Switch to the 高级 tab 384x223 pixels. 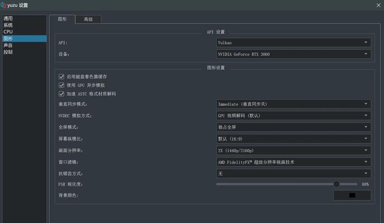(88, 20)
